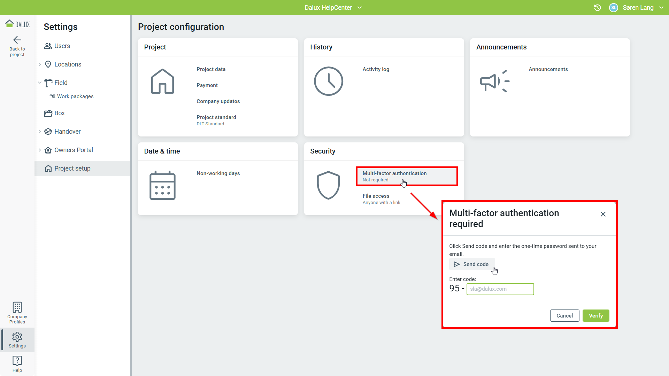
Task: Expand the Handover section
Action: tap(40, 132)
